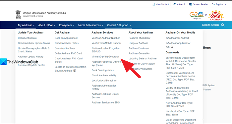Screen dimensions: 232x124
Task: Open Locate an enrolment center in Bhuvan Aadhaar
Action: (70, 69)
